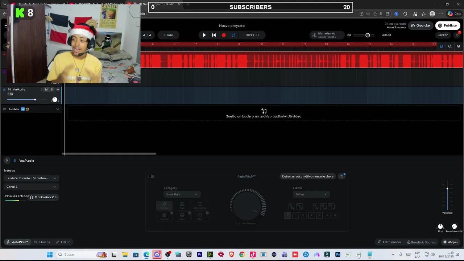Switch to the Efectos tab
464x261 pixels.
(x=42, y=242)
